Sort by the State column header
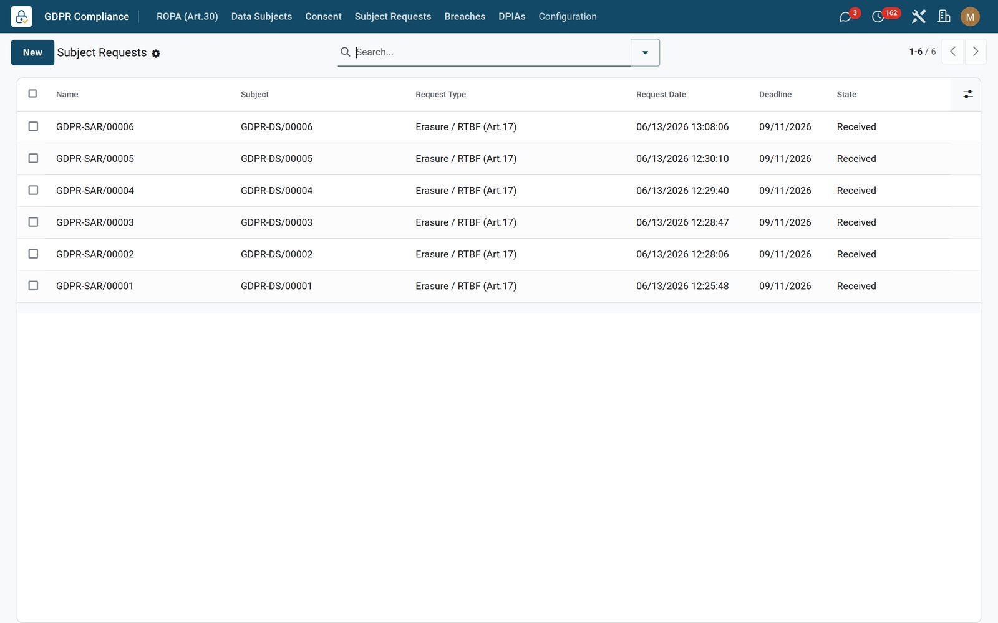This screenshot has width=998, height=623. [846, 95]
